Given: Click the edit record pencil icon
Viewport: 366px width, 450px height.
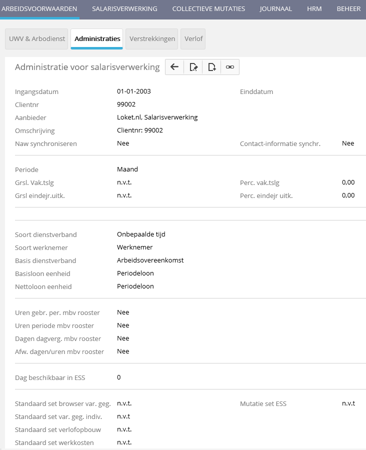Looking at the screenshot, I should tap(193, 67).
